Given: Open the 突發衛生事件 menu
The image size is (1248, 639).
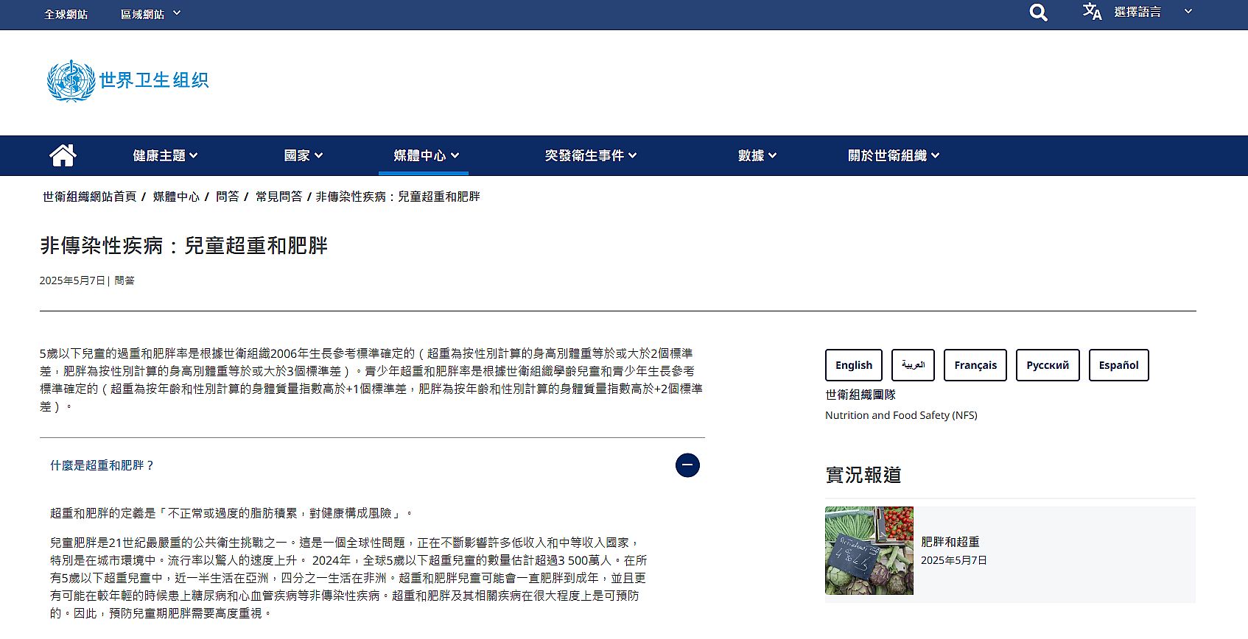Looking at the screenshot, I should point(590,155).
